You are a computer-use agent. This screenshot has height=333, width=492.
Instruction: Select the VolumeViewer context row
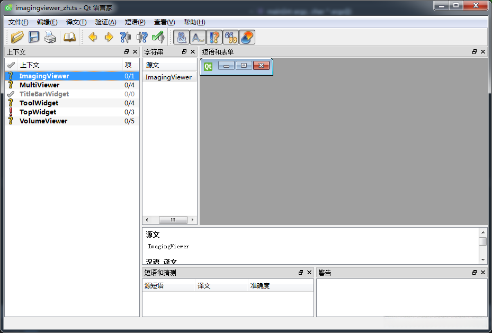tap(72, 121)
